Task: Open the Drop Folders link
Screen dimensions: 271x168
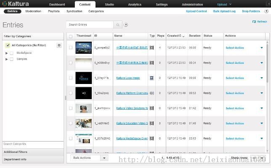Action: [251, 11]
